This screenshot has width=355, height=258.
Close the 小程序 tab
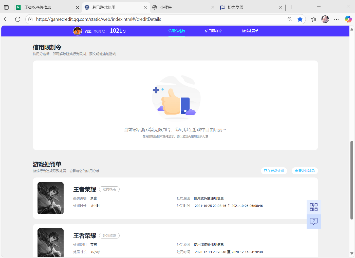pyautogui.click(x=213, y=7)
